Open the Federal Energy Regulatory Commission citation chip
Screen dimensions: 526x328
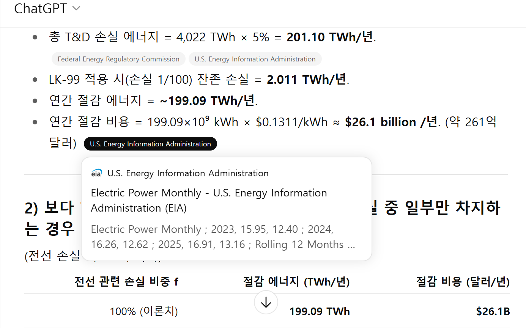click(118, 59)
